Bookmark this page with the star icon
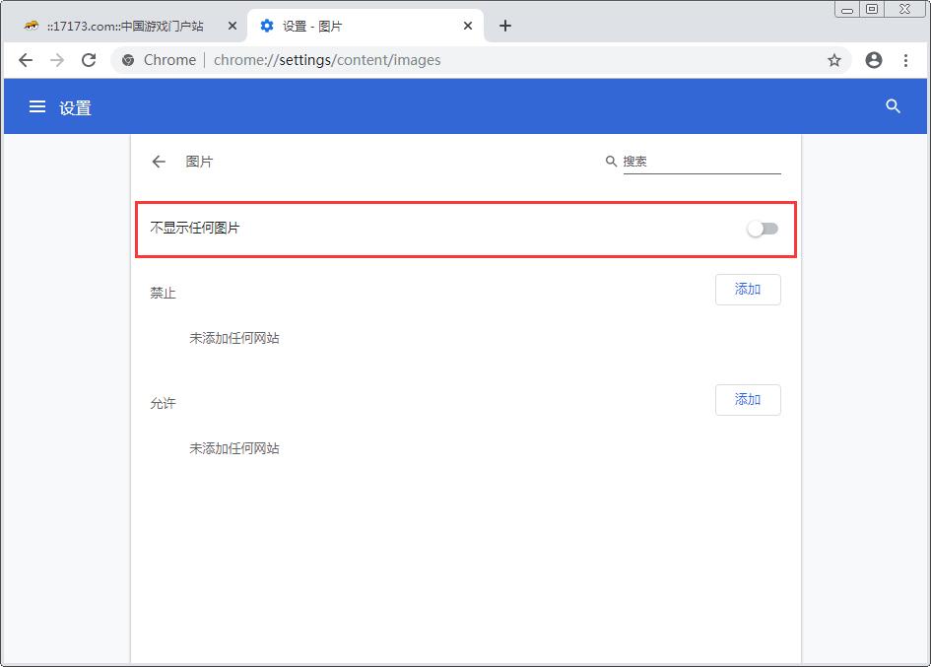 pyautogui.click(x=833, y=60)
